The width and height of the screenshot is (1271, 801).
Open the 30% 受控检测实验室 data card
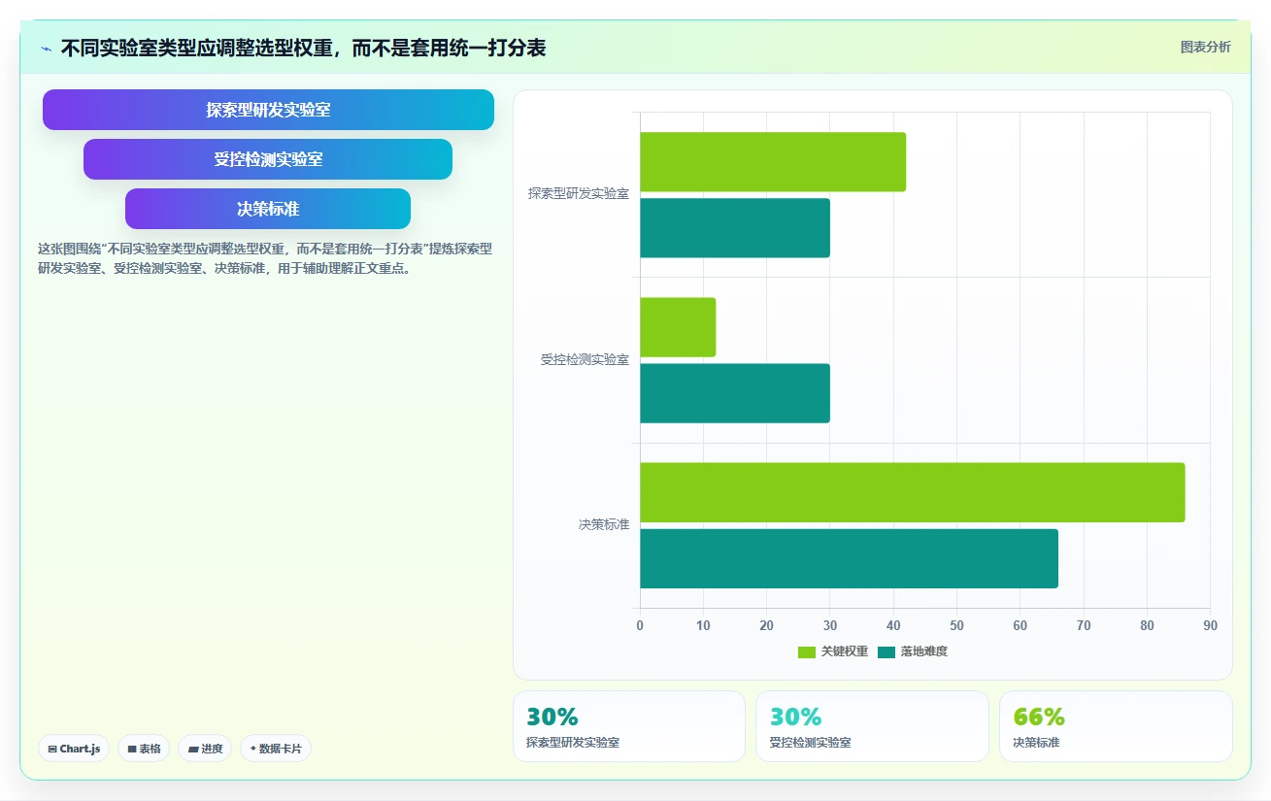tap(872, 726)
